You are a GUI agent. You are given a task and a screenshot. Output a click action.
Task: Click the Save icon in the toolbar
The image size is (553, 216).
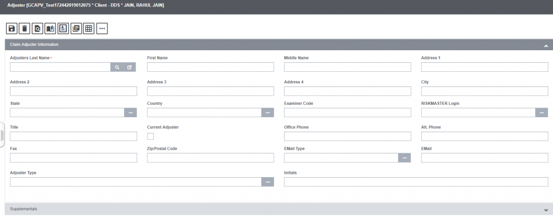pos(11,28)
